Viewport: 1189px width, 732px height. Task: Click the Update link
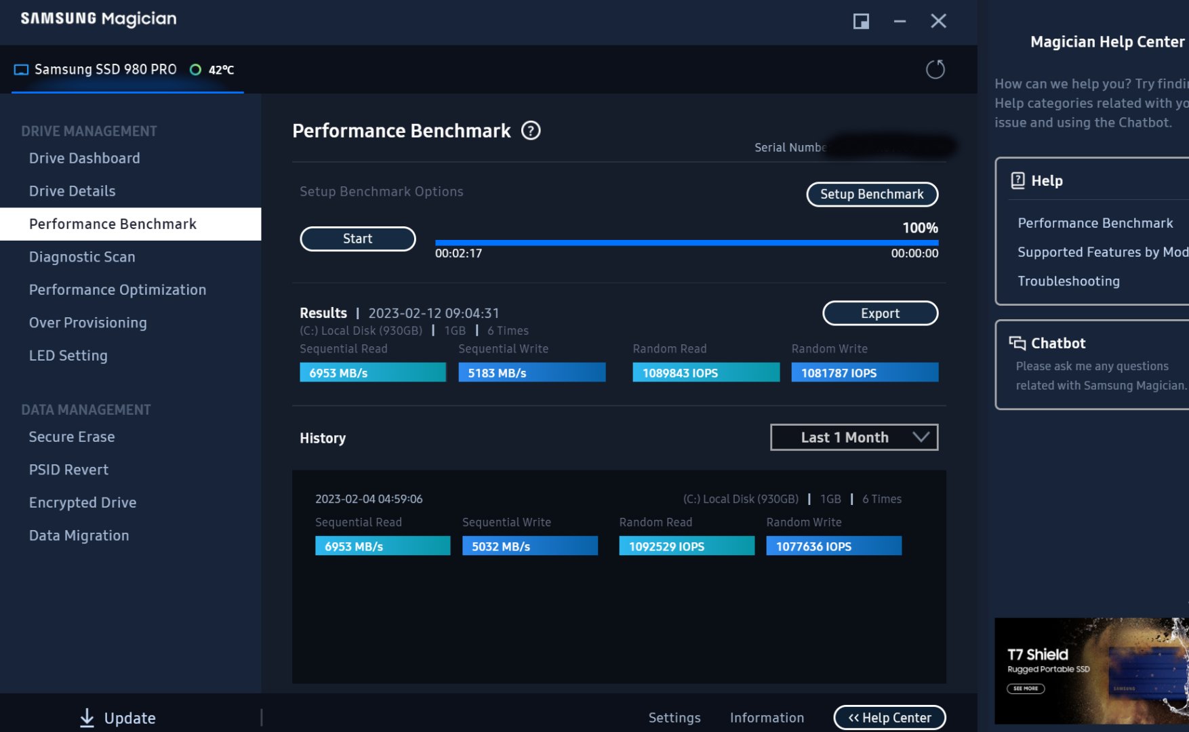tap(130, 718)
